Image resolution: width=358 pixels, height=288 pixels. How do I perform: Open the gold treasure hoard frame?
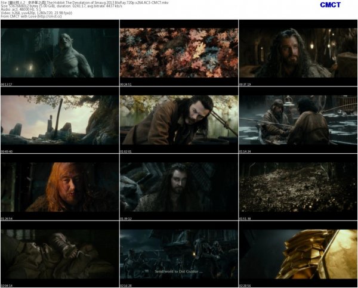click(x=298, y=187)
